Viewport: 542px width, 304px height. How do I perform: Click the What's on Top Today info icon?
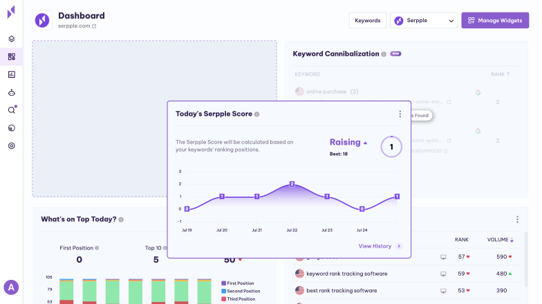(121, 219)
